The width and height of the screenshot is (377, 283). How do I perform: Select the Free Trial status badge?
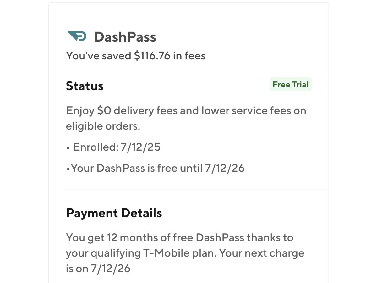point(290,84)
